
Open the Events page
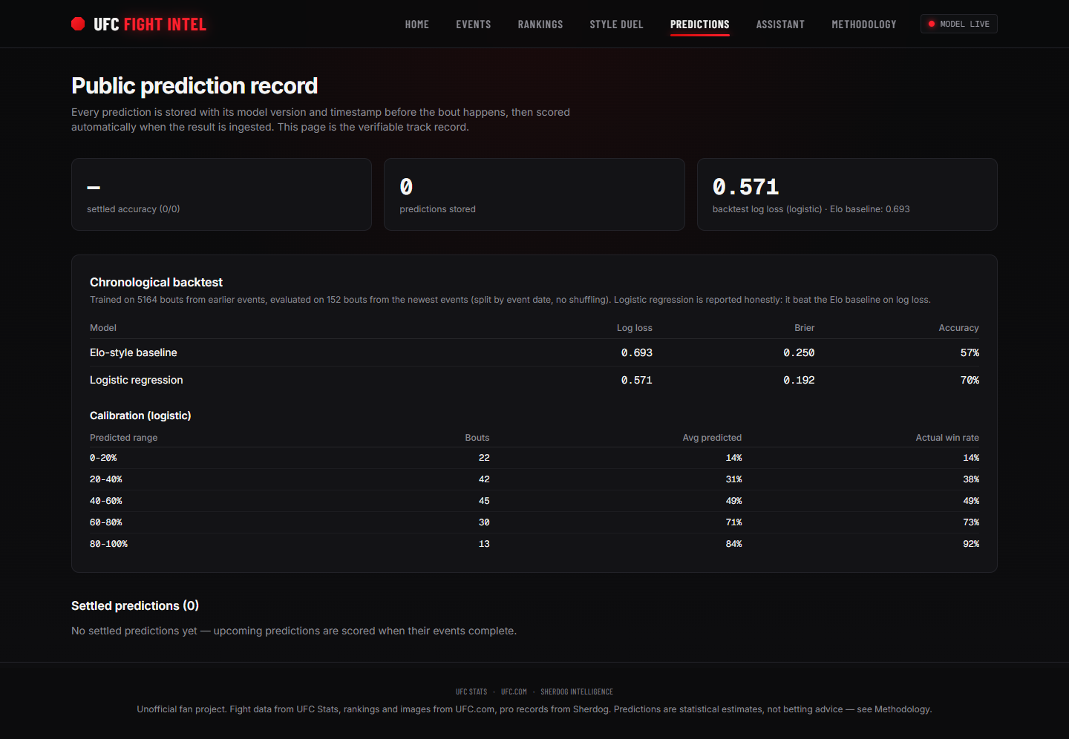[474, 24]
